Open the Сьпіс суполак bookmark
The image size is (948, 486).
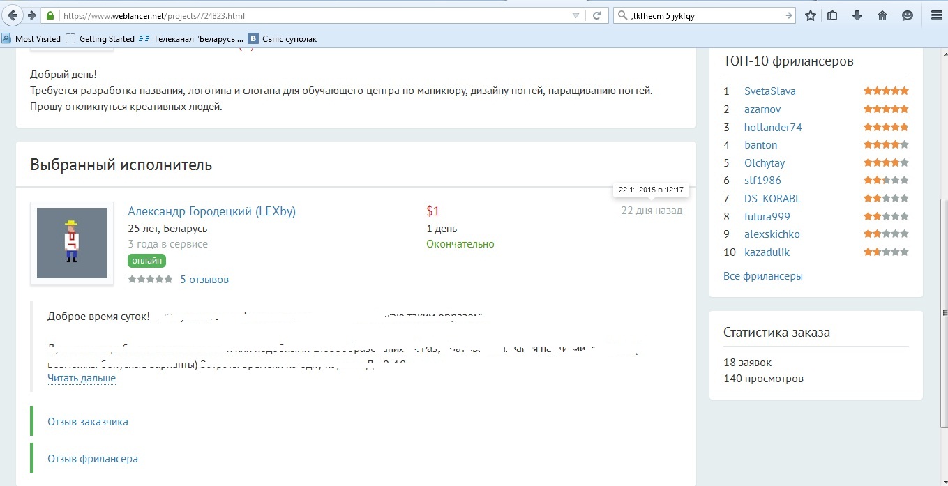click(x=283, y=39)
